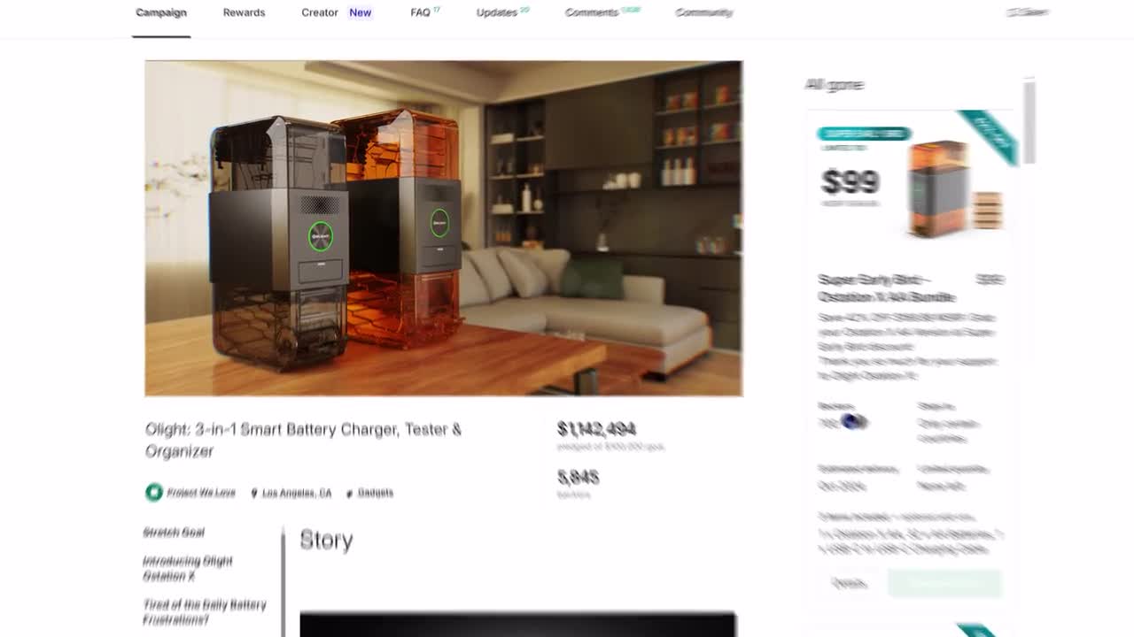Open the Updates tab
Screen dimensions: 1134x637
(x=502, y=12)
